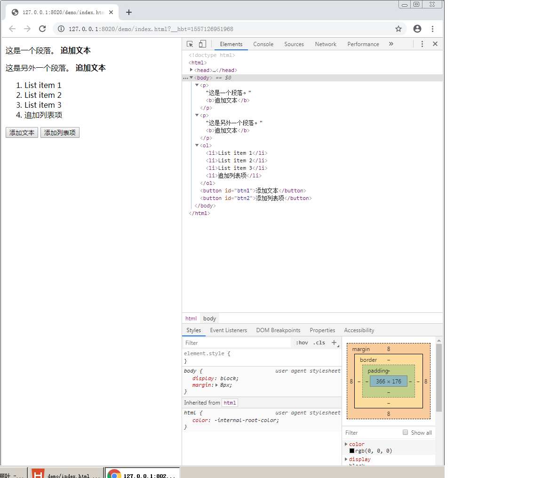Open the Sources tab
This screenshot has width=542, height=478.
point(294,44)
